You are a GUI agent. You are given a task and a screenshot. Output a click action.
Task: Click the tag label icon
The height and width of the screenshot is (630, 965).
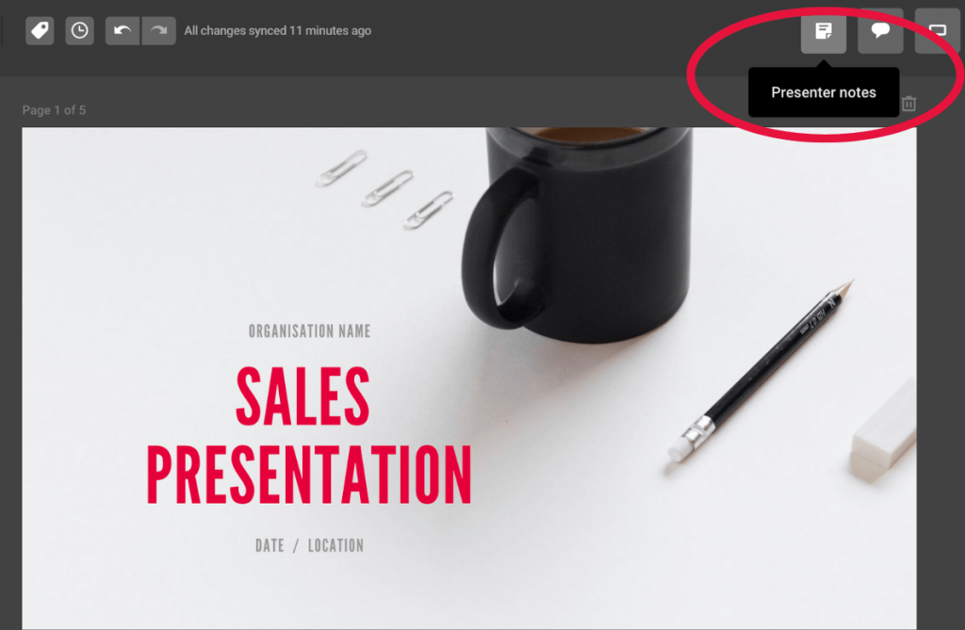[x=40, y=31]
